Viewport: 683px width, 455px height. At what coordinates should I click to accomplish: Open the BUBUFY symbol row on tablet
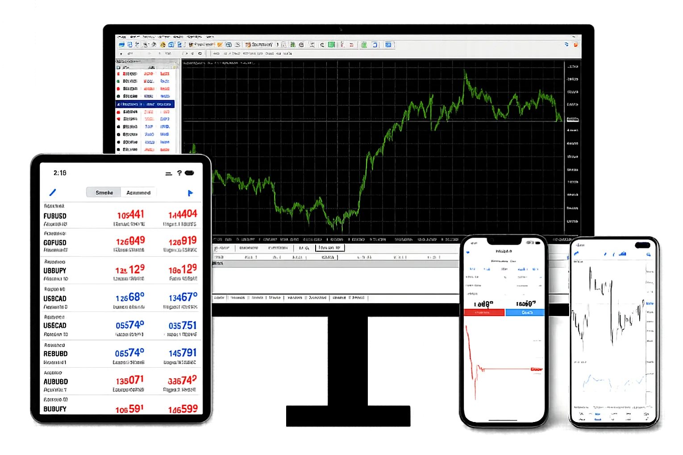(x=121, y=405)
